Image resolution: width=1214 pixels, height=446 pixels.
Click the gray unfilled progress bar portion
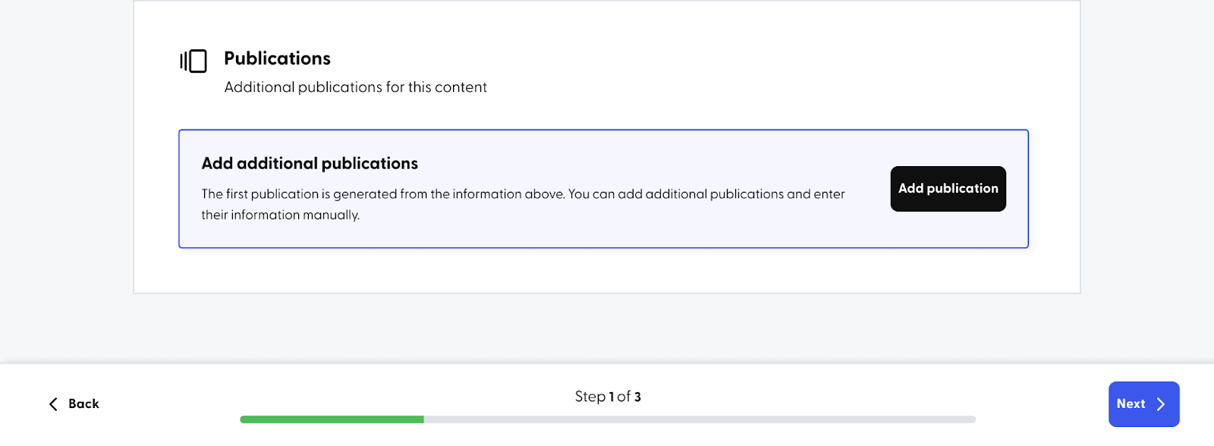click(700, 419)
